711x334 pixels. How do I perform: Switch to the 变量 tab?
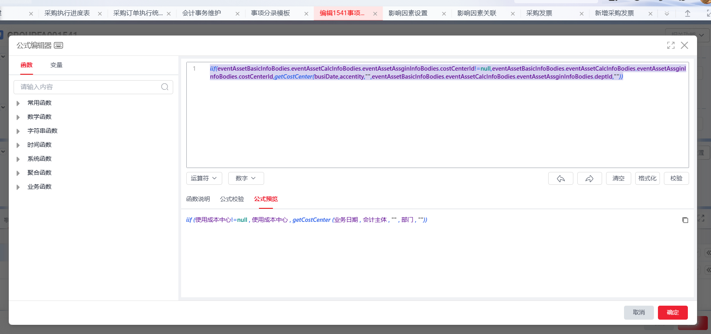pyautogui.click(x=56, y=65)
